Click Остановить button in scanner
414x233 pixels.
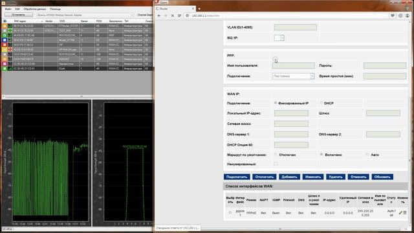point(19,15)
